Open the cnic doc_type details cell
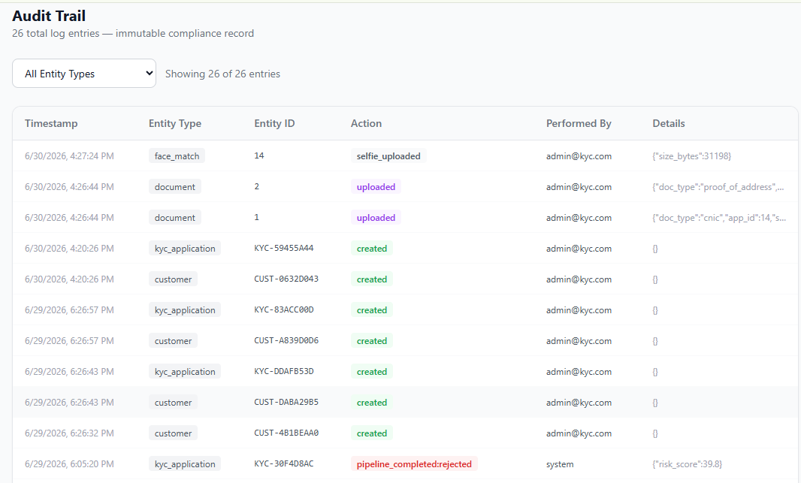The width and height of the screenshot is (801, 483). (x=719, y=218)
